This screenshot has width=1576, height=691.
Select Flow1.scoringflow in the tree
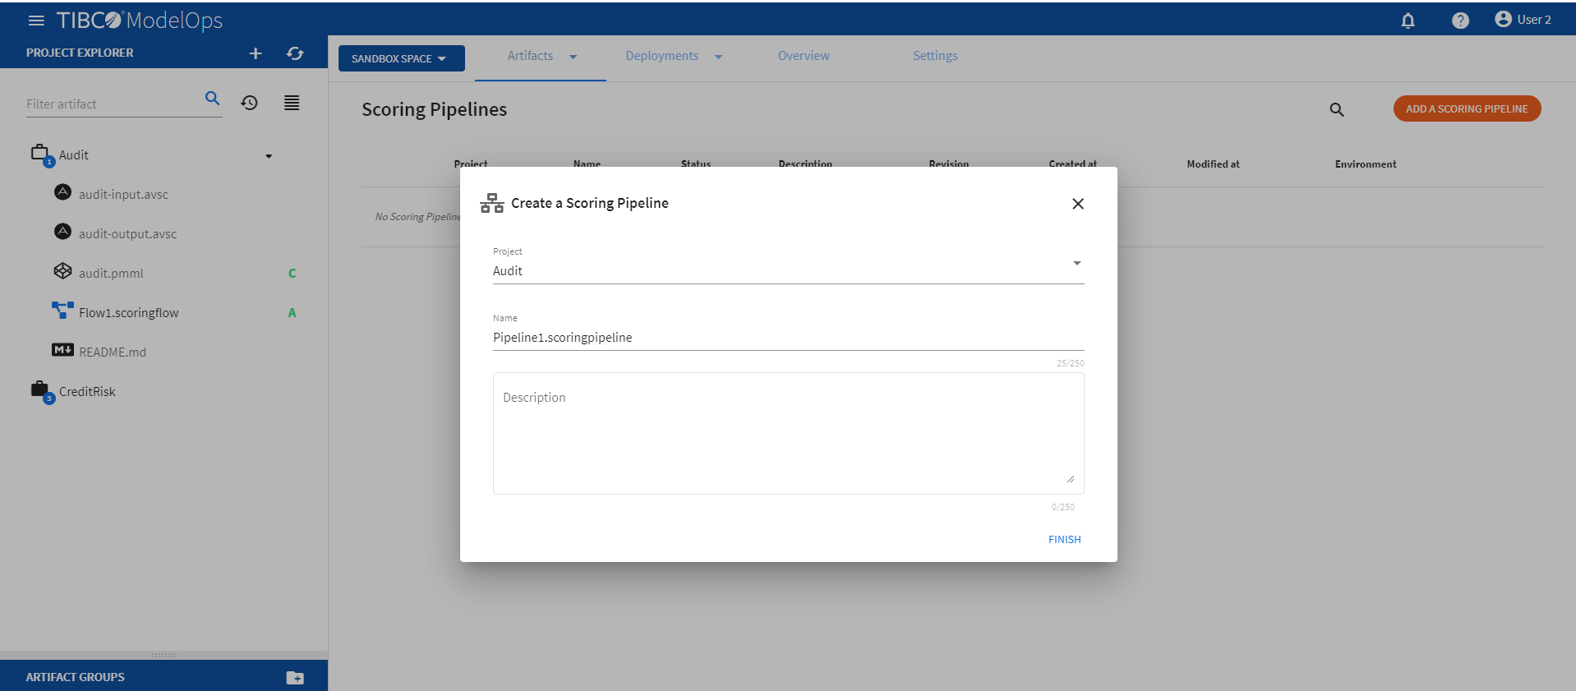pyautogui.click(x=128, y=313)
